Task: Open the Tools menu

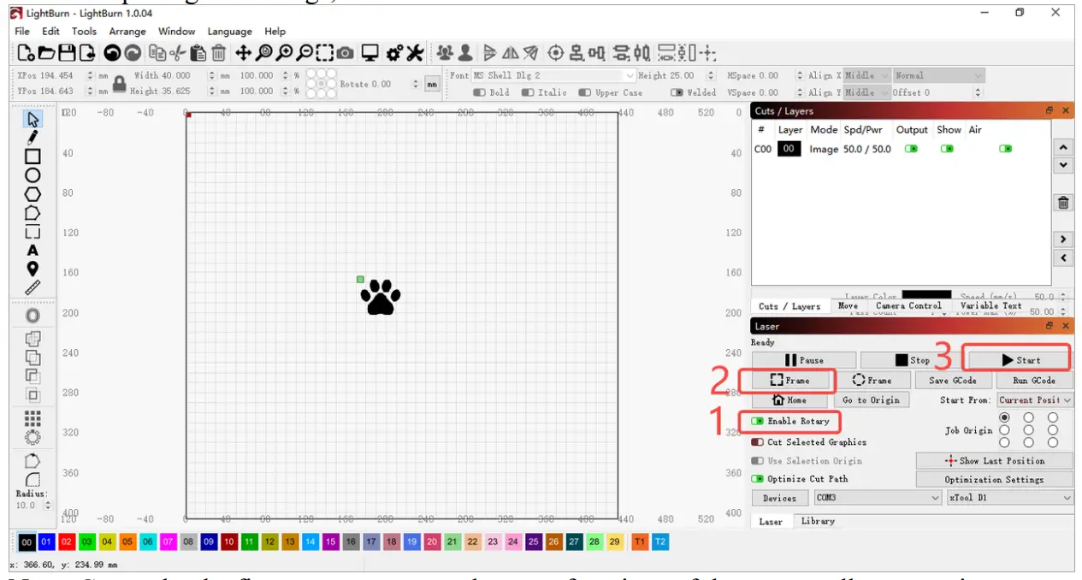Action: pyautogui.click(x=84, y=31)
